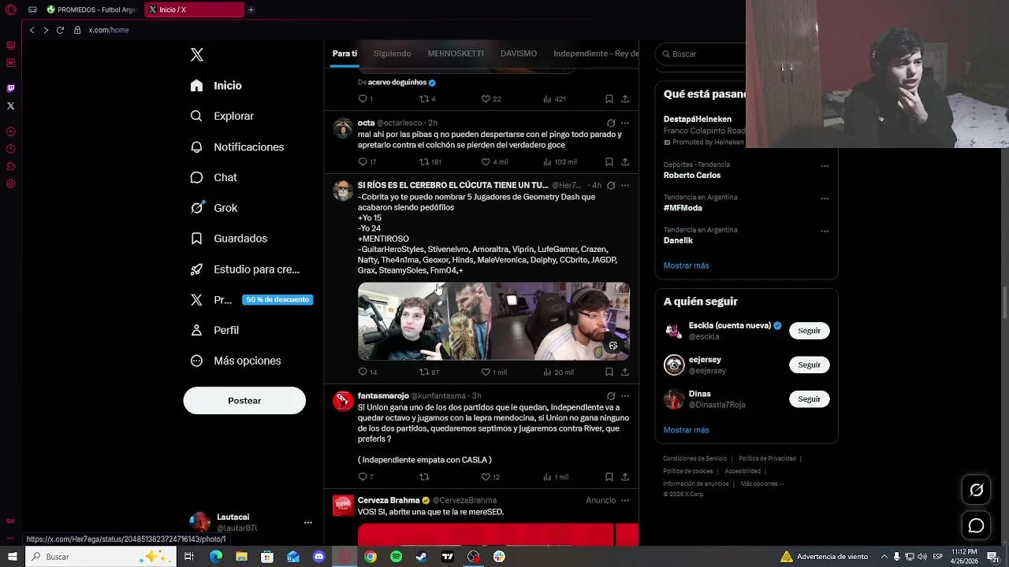The width and height of the screenshot is (1009, 567).
Task: Open Estudio para creadores
Action: (245, 269)
